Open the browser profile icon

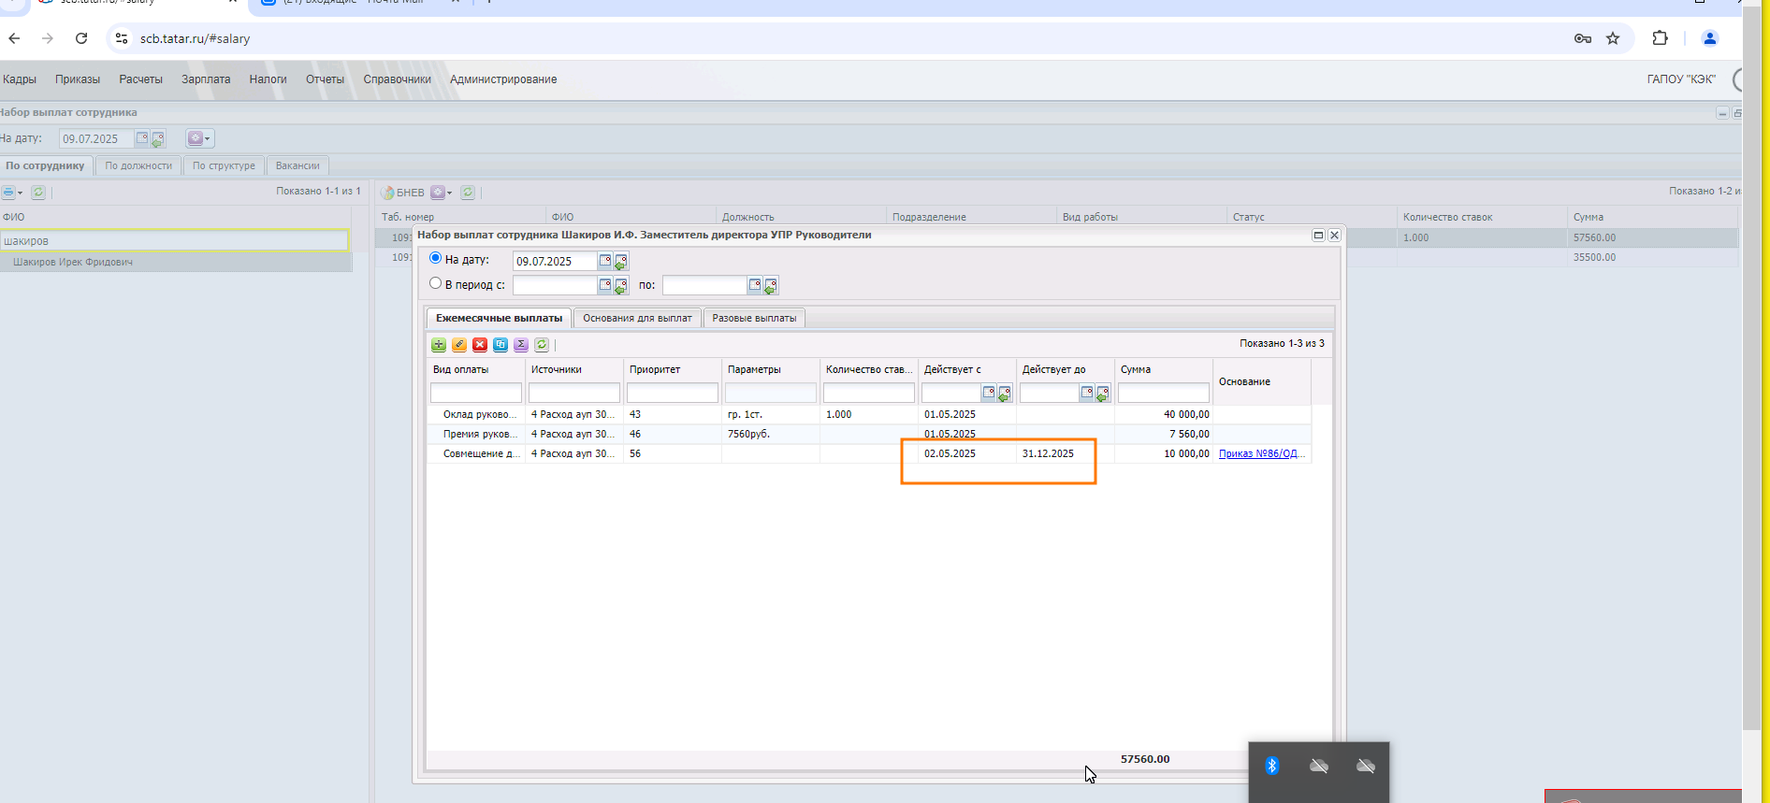1710,38
